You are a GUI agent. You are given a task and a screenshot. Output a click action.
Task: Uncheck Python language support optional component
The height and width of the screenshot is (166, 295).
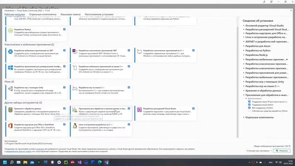[249, 105]
